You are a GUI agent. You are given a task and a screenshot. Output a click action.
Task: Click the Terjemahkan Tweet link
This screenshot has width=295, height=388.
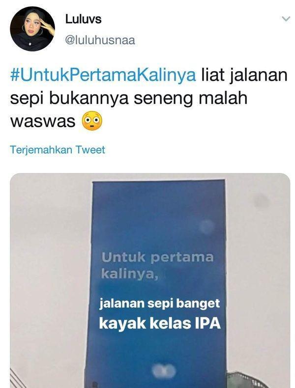coord(58,150)
